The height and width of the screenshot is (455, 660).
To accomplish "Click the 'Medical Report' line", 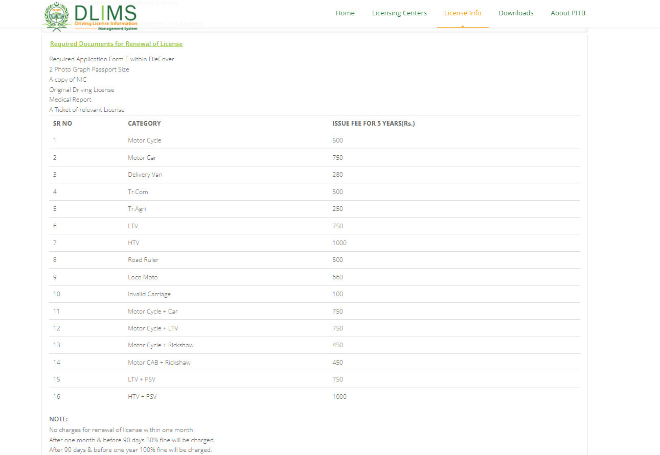I will coord(70,100).
